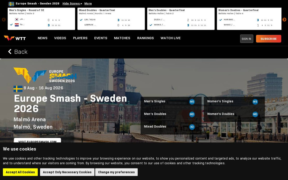Screen dimensions: 288x180
Task: Open Men's Doubles Quarterfinal score card
Action: (181, 19)
